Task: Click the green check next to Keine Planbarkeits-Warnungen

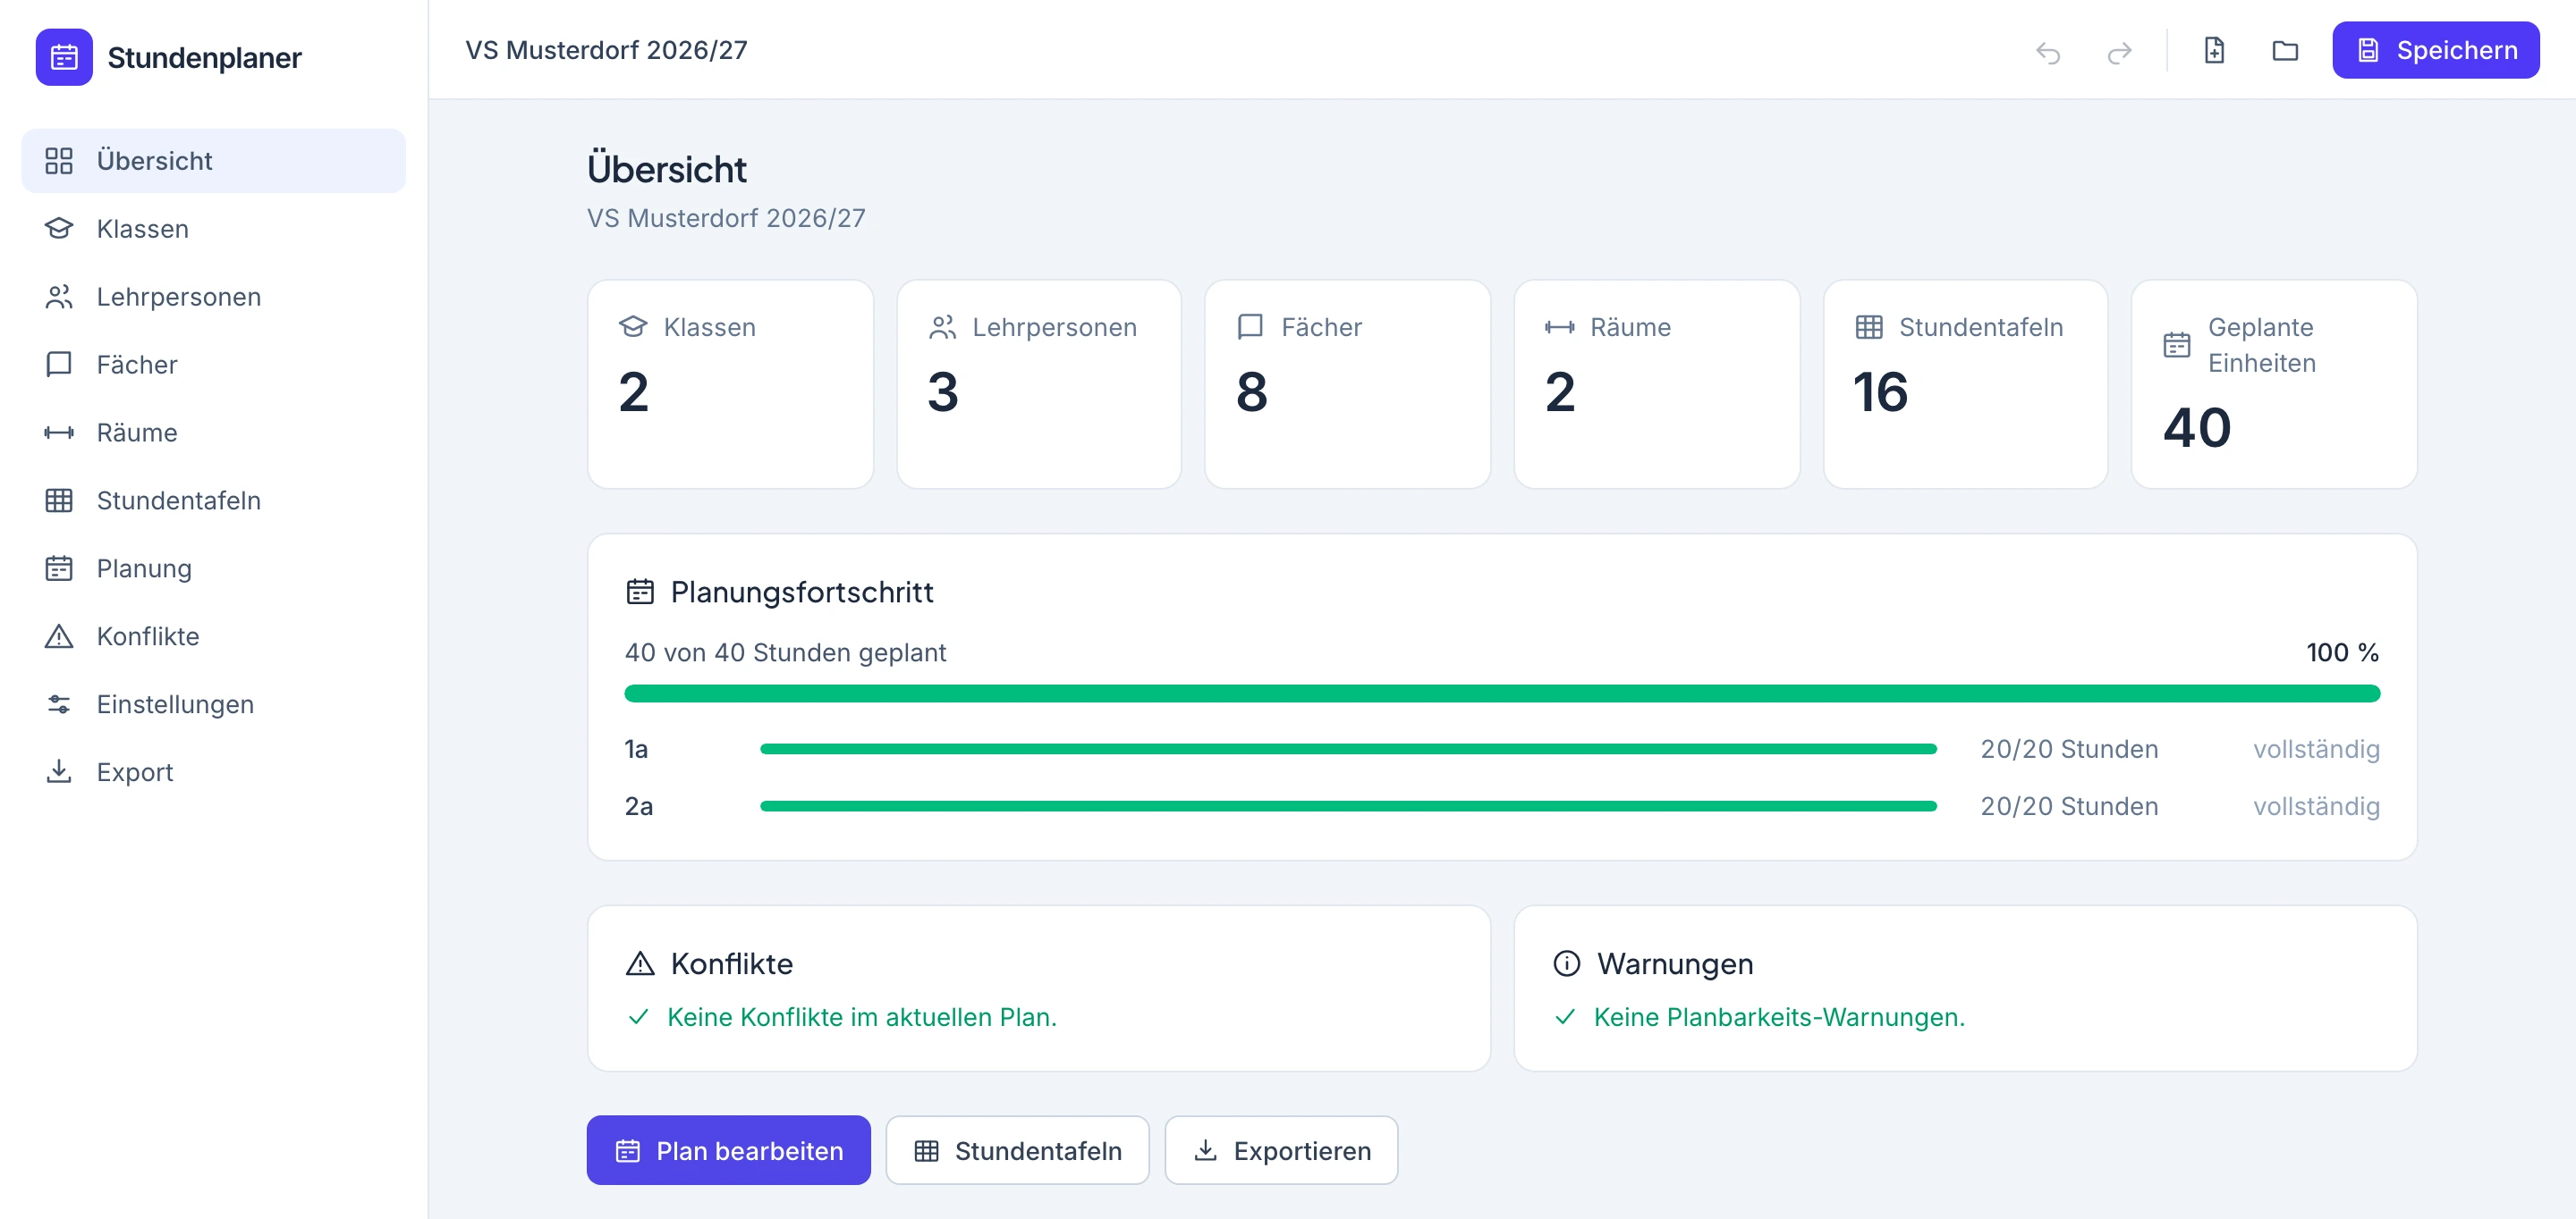Action: (x=1565, y=1017)
